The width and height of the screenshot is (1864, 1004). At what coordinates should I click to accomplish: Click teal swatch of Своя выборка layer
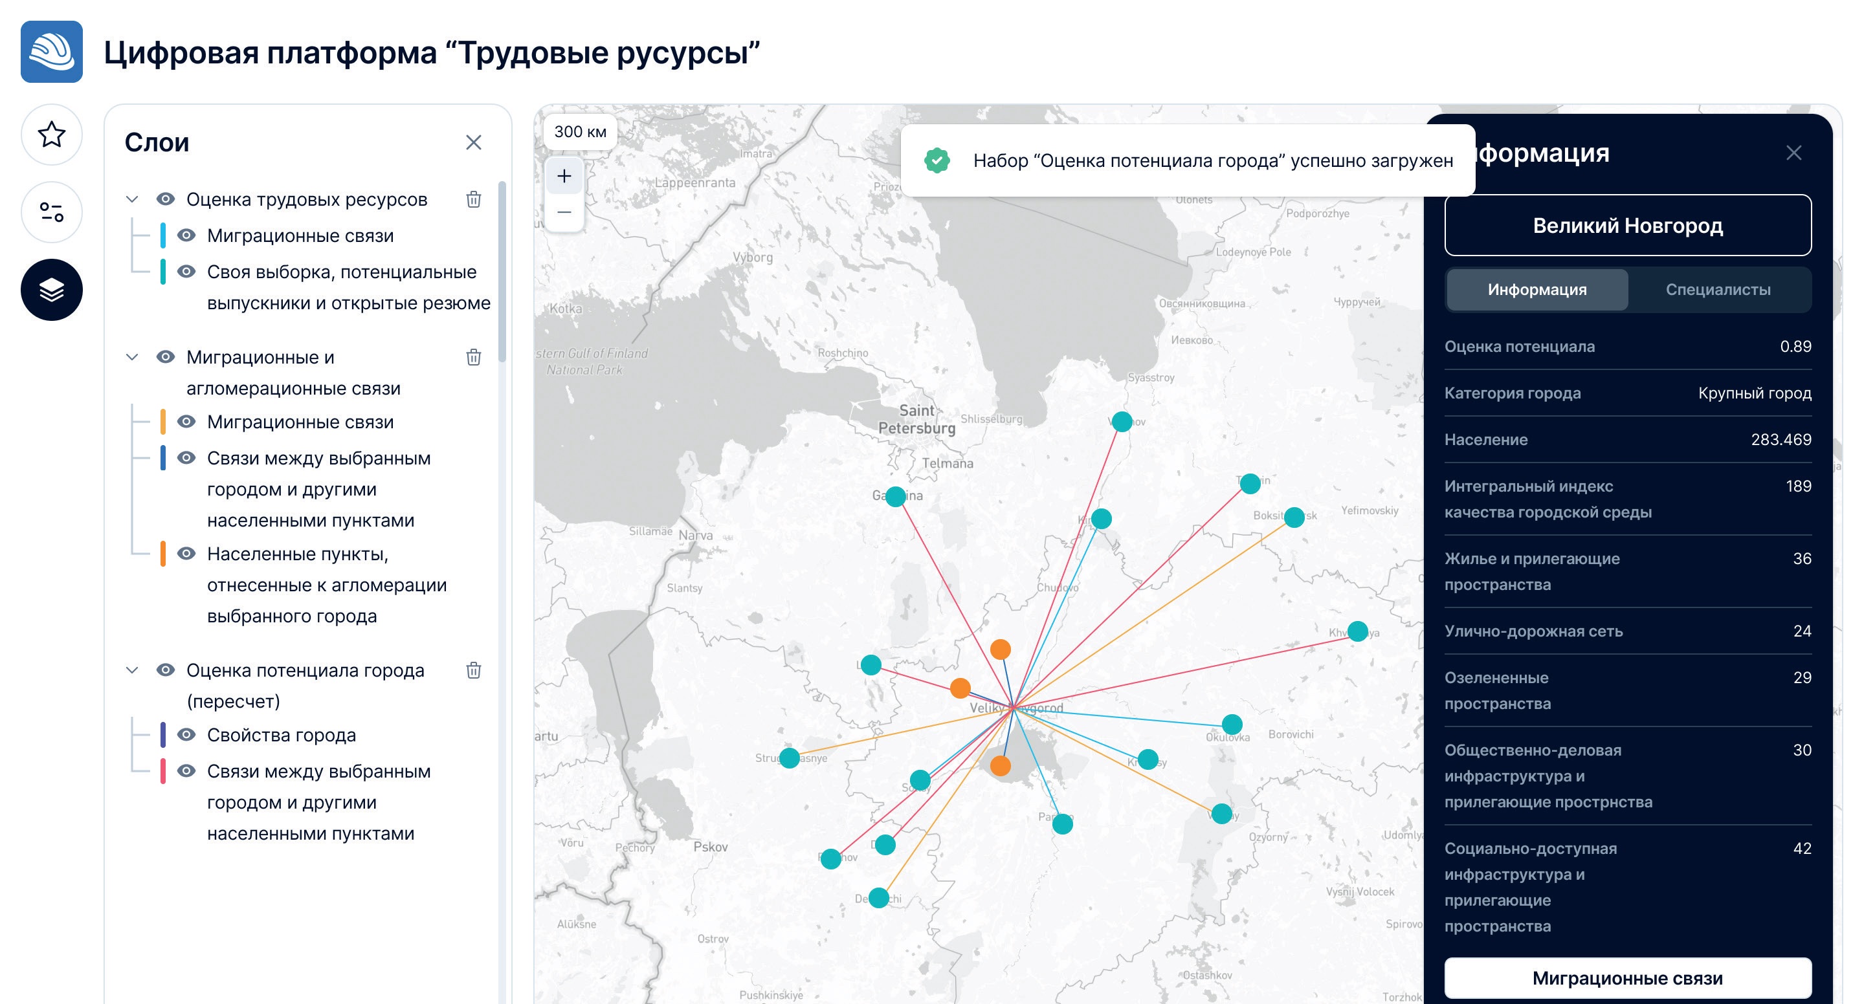coord(163,271)
